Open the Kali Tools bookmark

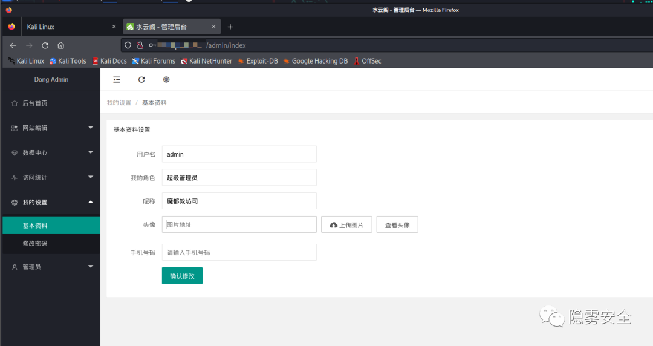coord(68,61)
